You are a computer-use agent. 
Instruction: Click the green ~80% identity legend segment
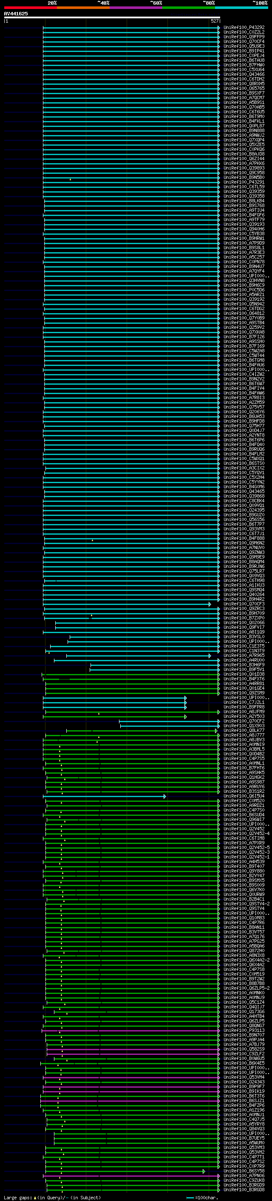coord(189,8)
